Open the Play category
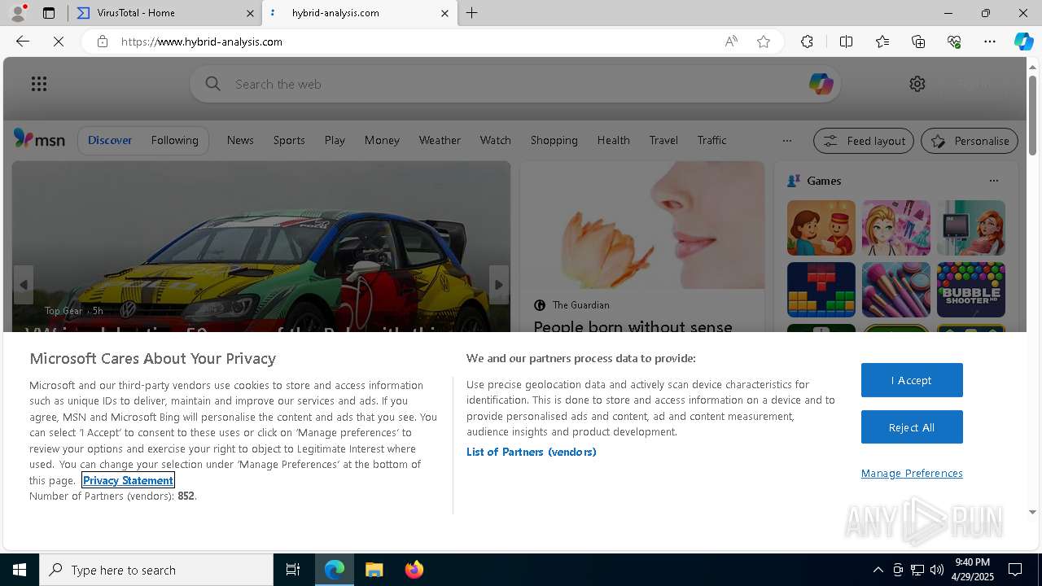The height and width of the screenshot is (586, 1042). tap(335, 140)
